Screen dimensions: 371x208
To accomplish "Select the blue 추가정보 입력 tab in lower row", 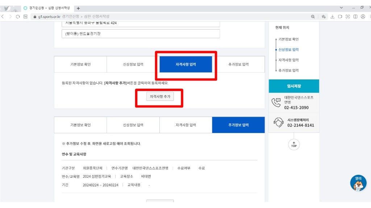I will point(238,125).
